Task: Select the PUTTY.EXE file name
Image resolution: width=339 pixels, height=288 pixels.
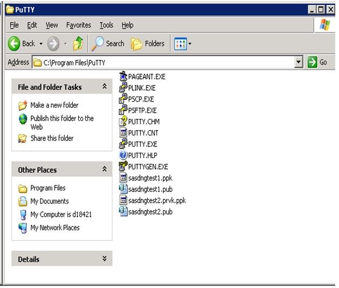Action: (x=143, y=144)
